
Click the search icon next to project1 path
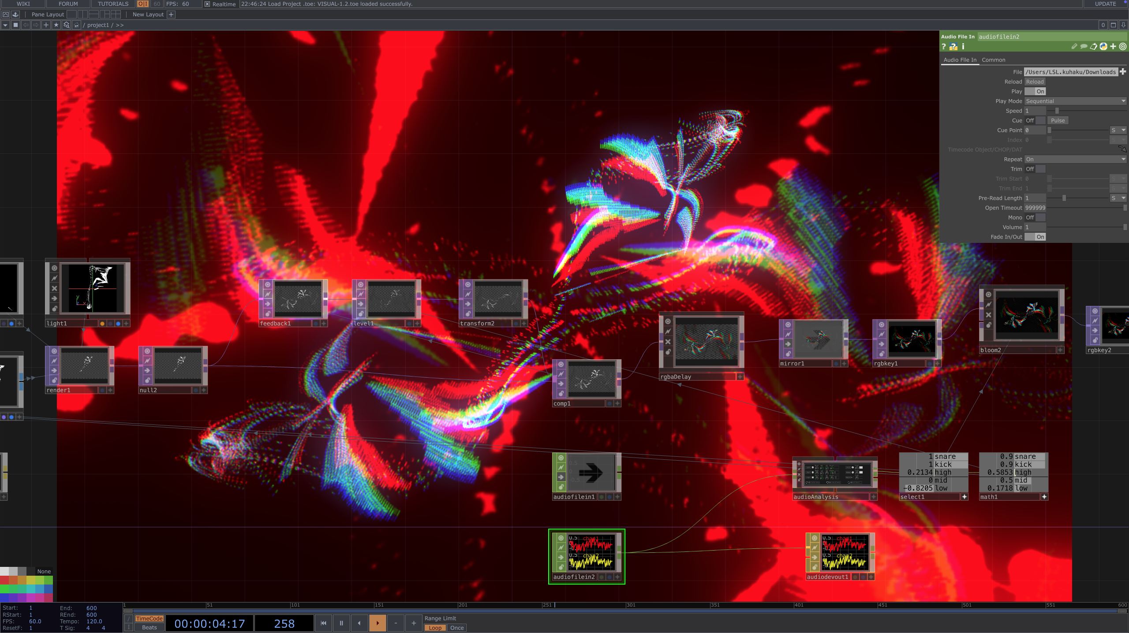(x=66, y=25)
